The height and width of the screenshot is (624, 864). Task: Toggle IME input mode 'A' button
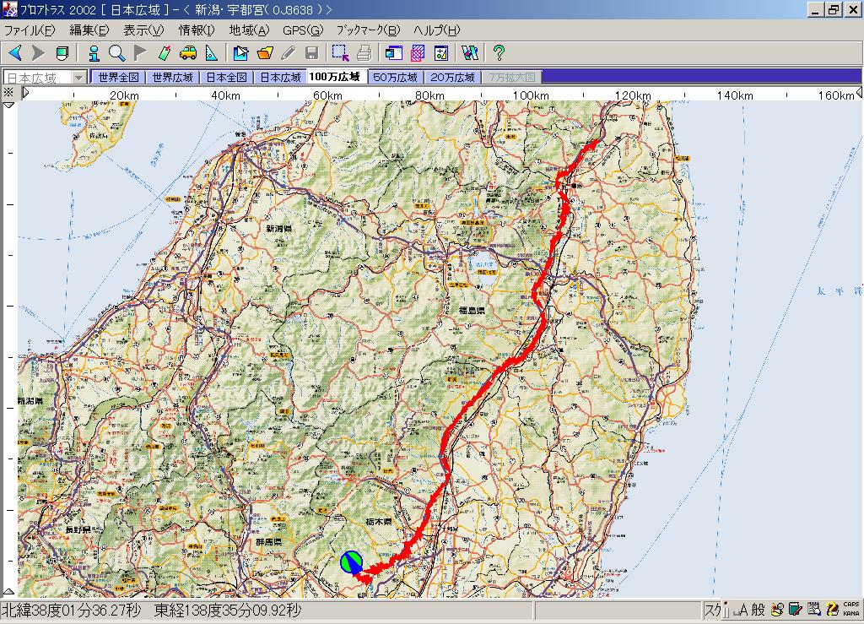point(743,610)
